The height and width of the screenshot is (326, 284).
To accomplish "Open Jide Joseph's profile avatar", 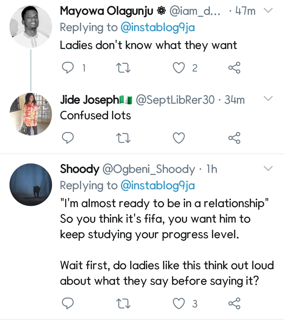I will (30, 114).
